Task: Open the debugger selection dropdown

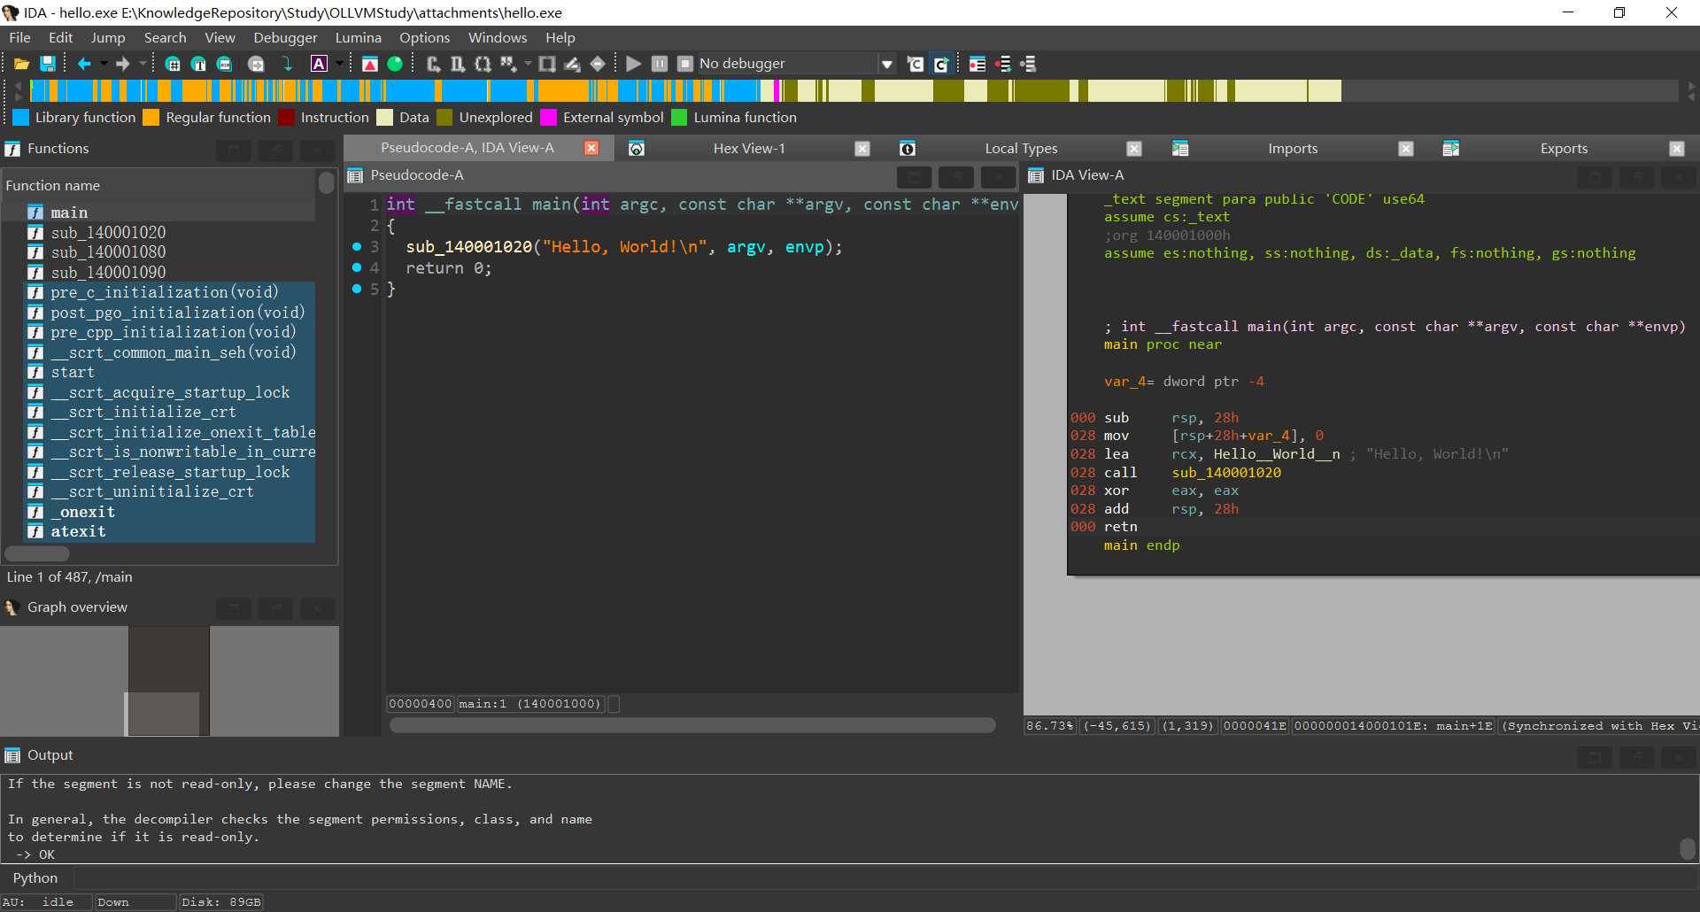Action: click(x=886, y=64)
